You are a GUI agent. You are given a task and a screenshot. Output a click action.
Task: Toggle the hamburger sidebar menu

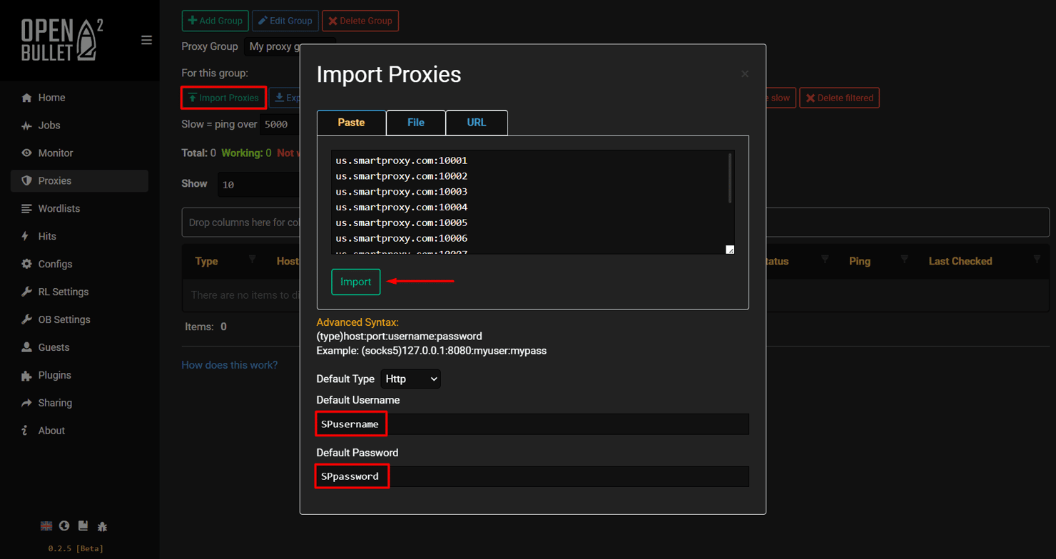pos(146,40)
